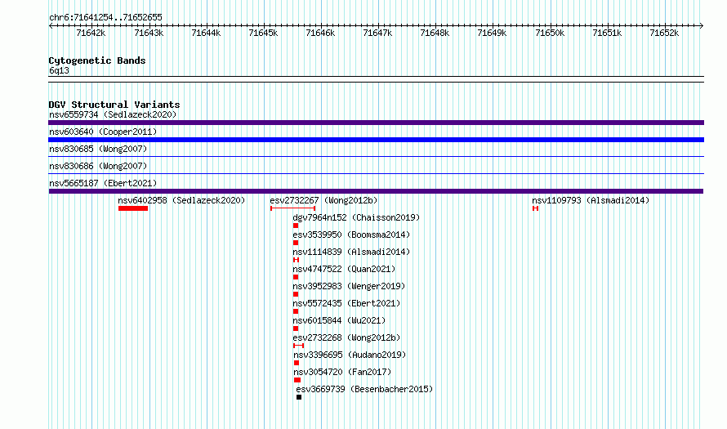The width and height of the screenshot is (727, 429).
Task: Select the nsv6402958 (Sedlazeck2020) label
Action: pos(181,200)
